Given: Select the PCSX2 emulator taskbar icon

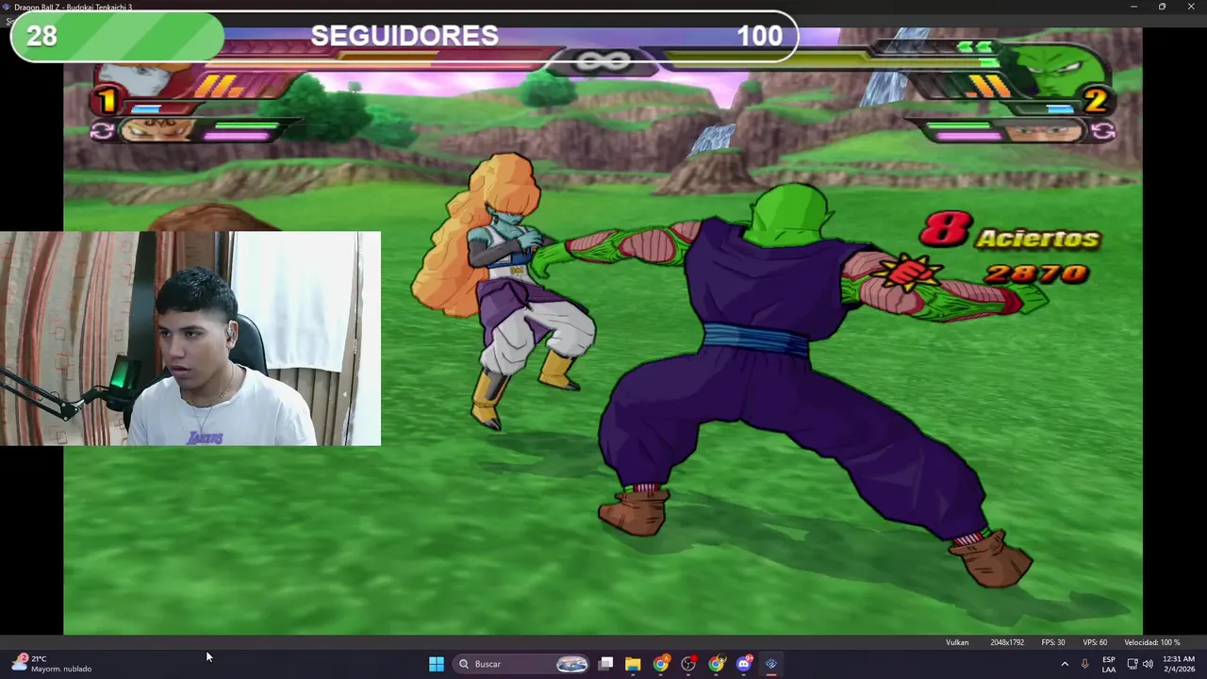Looking at the screenshot, I should (771, 664).
